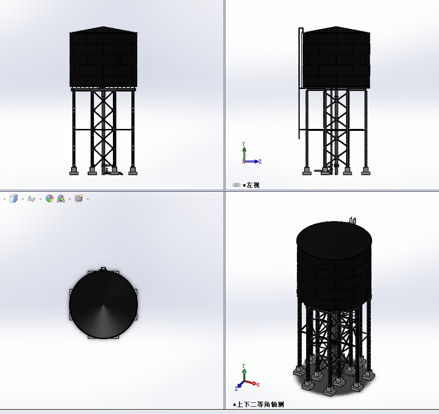Click the *左视 view label
This screenshot has height=414, width=439.
tap(251, 185)
